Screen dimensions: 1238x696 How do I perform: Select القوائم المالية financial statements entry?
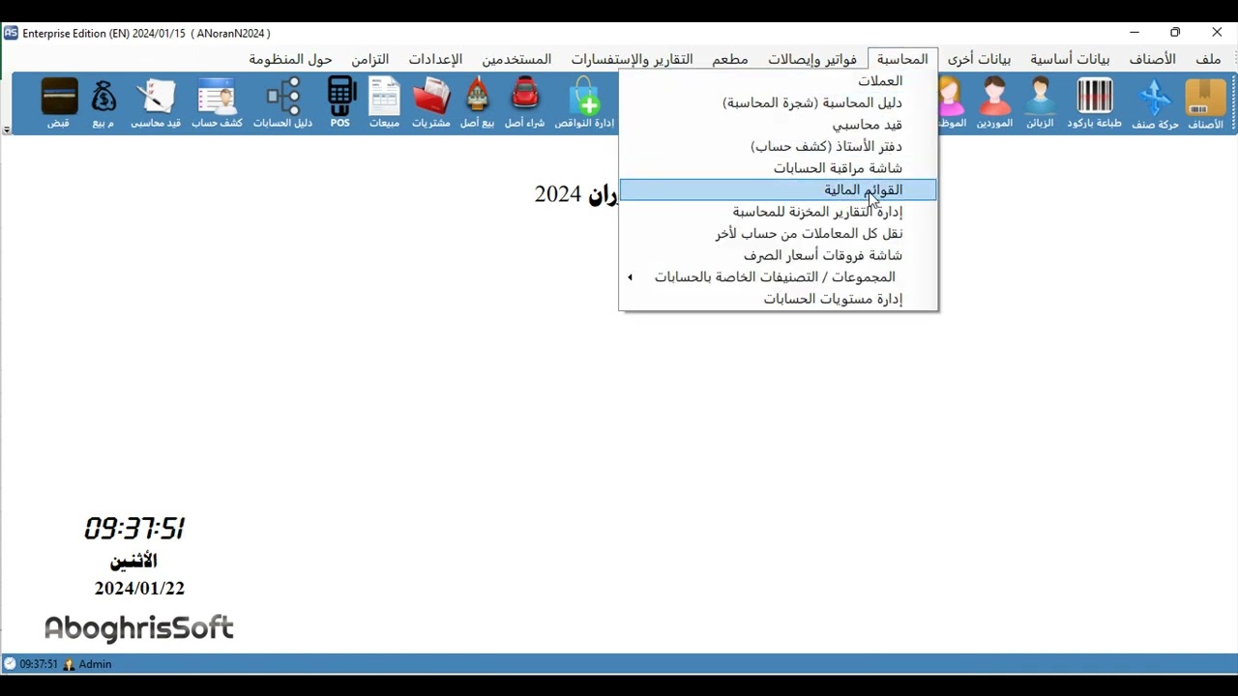[x=779, y=189]
